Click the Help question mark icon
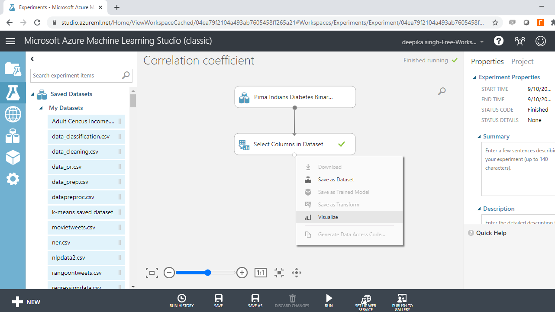555x312 pixels. point(499,41)
